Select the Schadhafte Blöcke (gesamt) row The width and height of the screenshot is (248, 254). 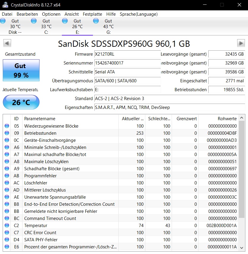[x=121, y=168]
